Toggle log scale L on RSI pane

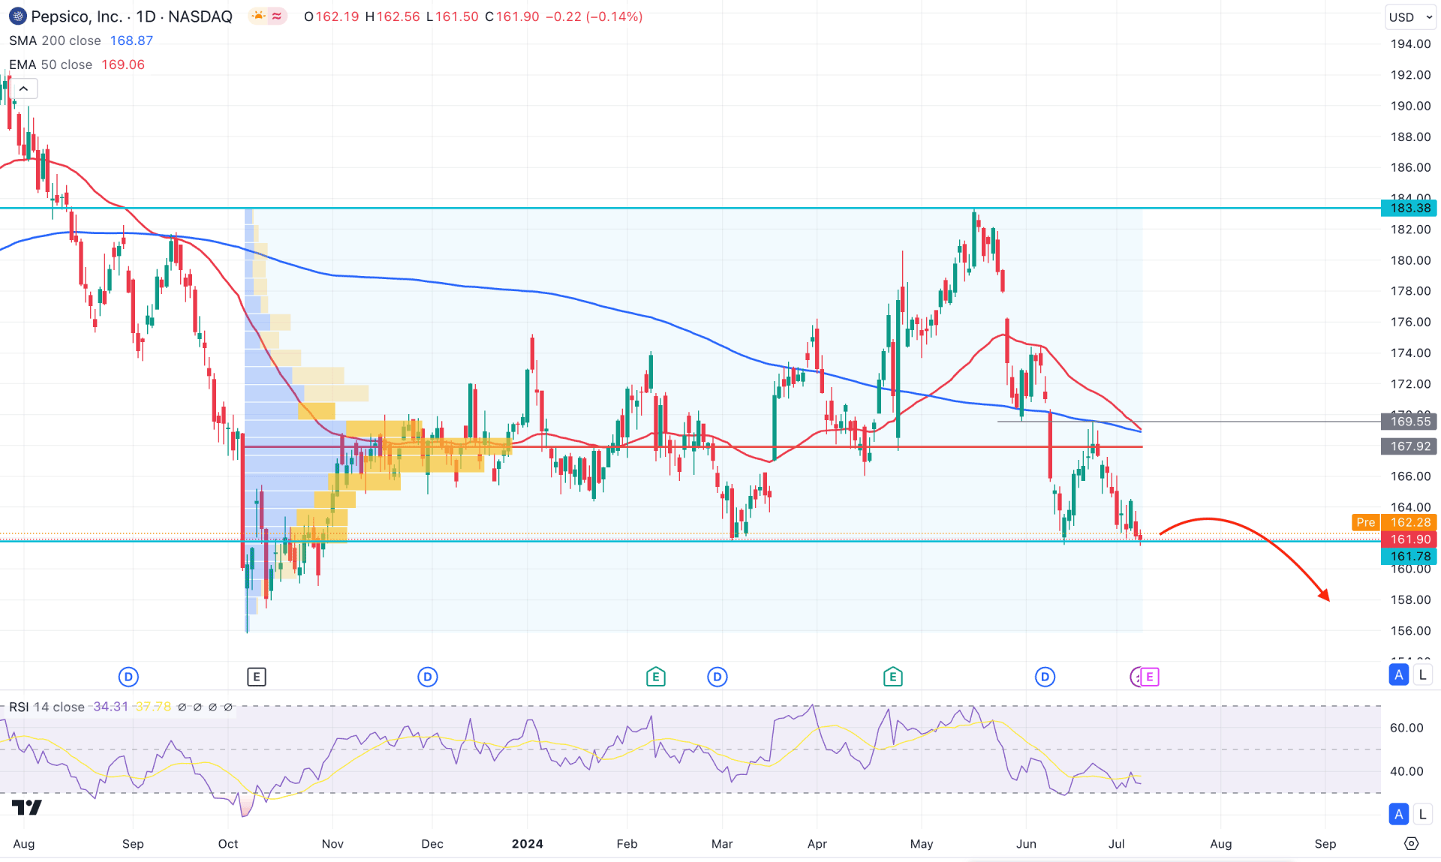click(1422, 814)
